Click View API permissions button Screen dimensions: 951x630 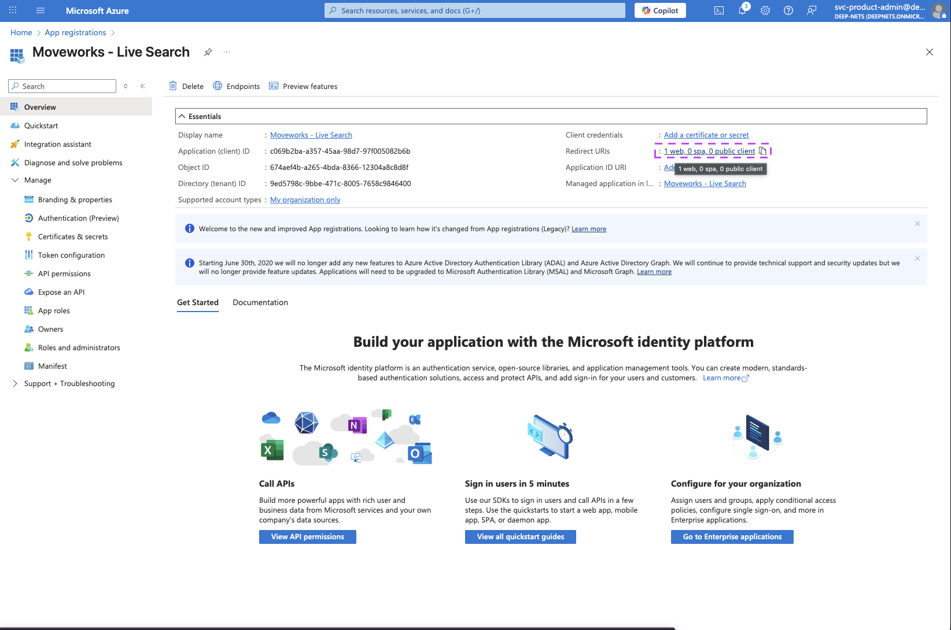point(308,537)
